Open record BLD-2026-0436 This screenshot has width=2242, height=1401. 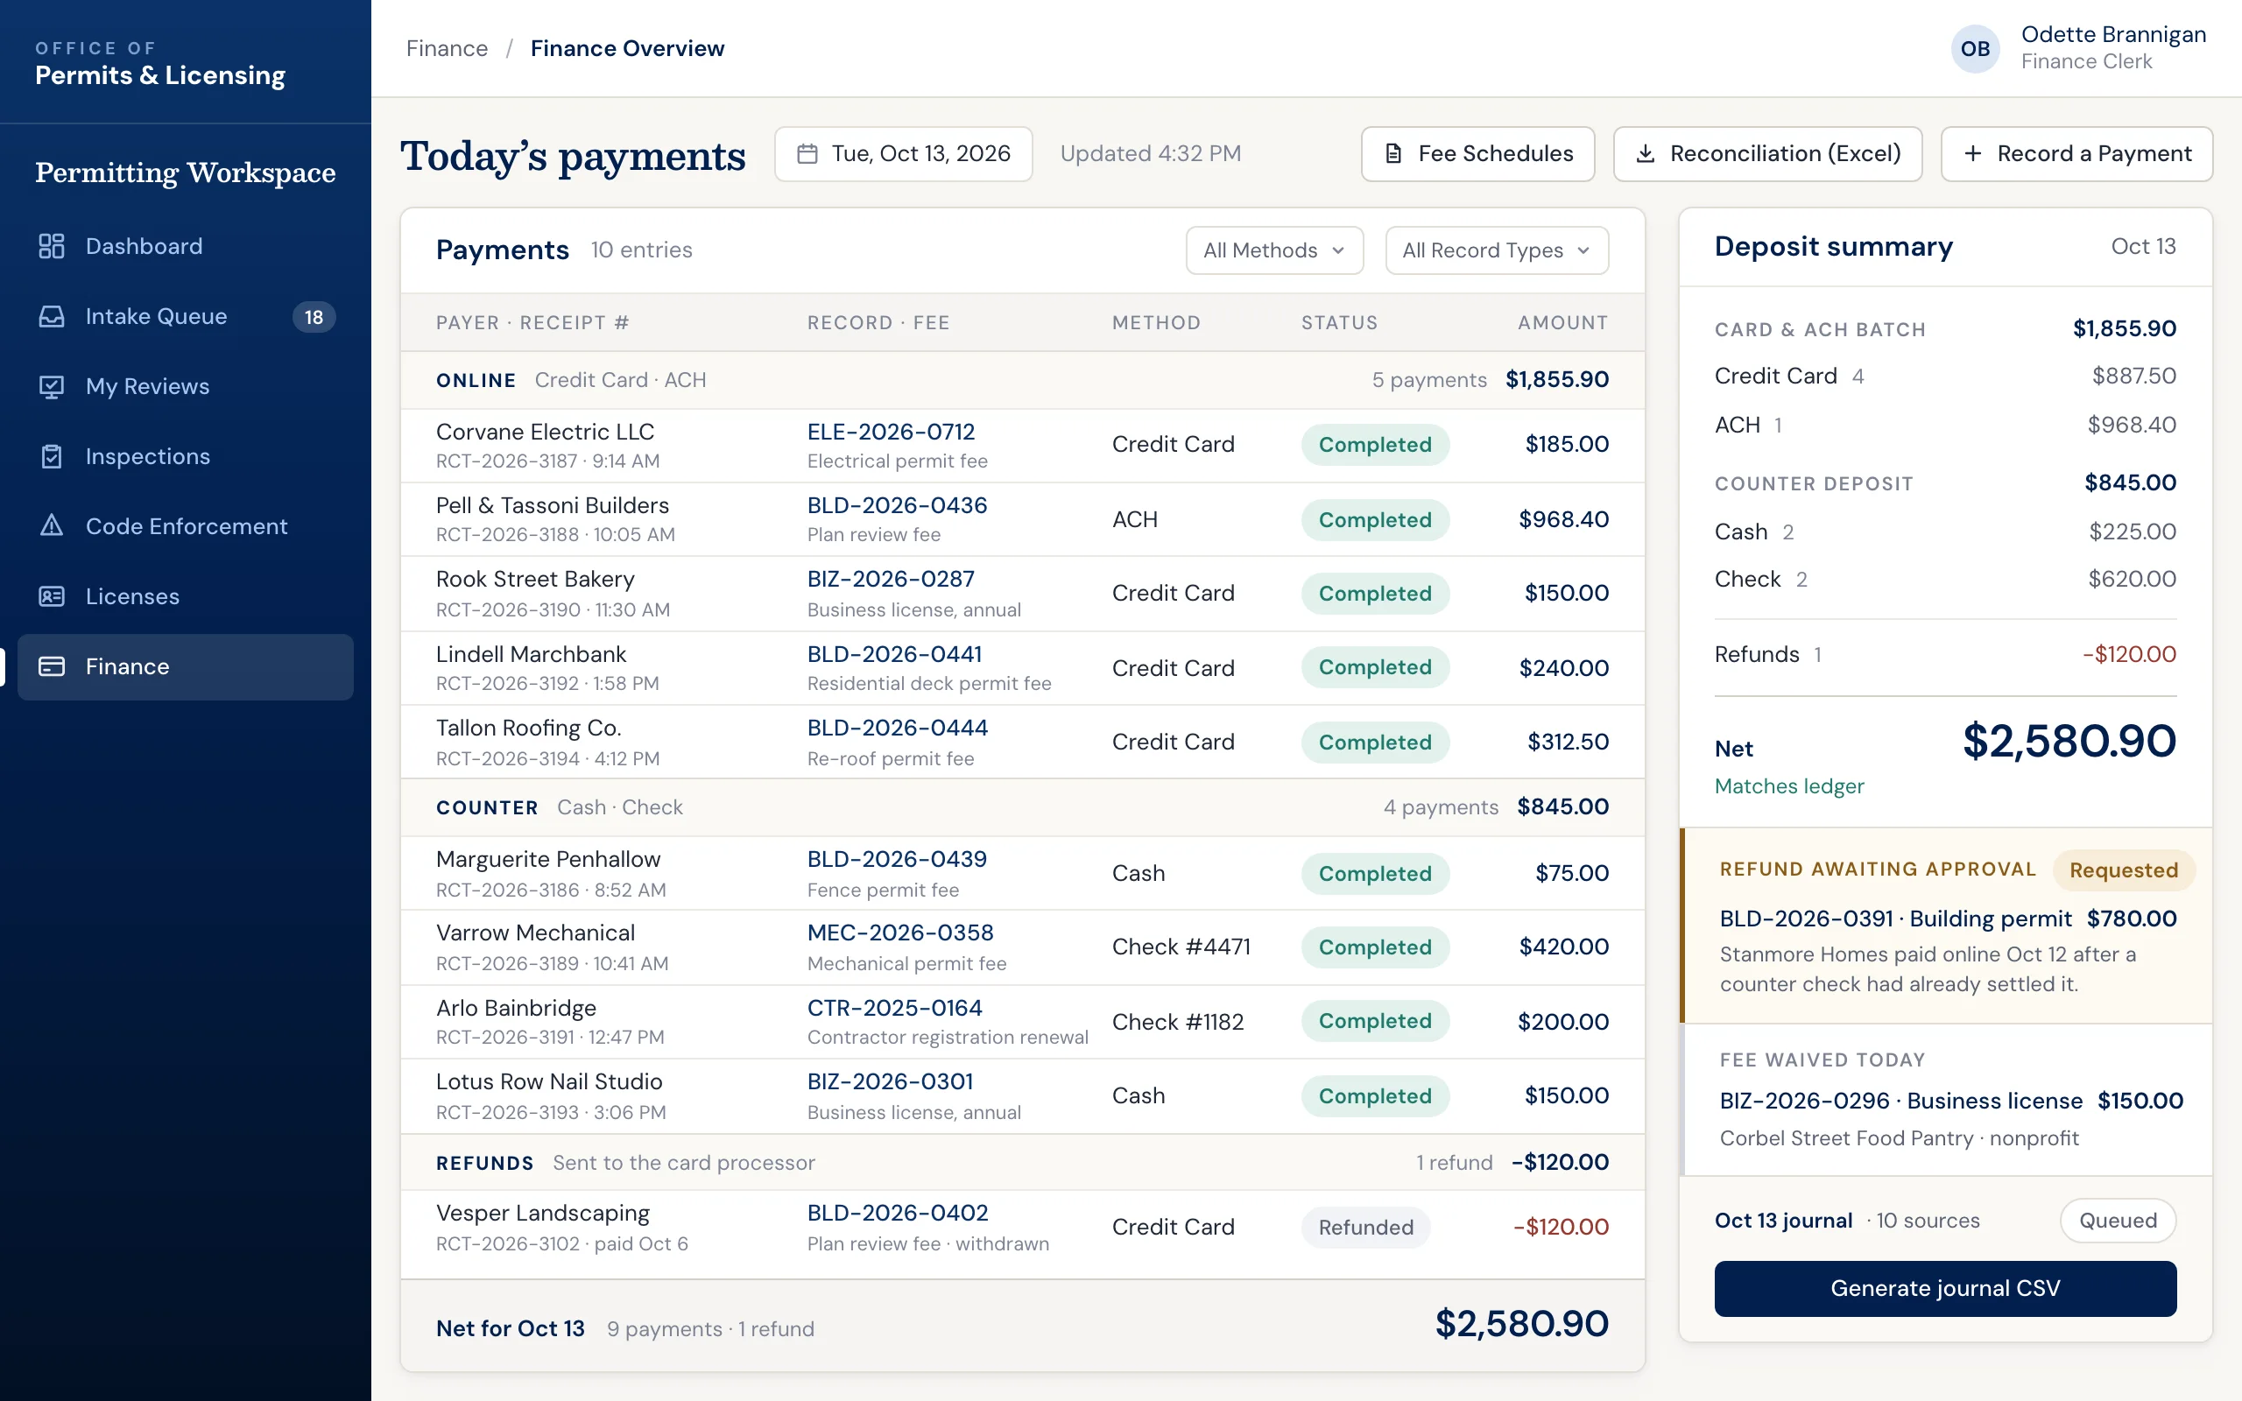tap(897, 505)
